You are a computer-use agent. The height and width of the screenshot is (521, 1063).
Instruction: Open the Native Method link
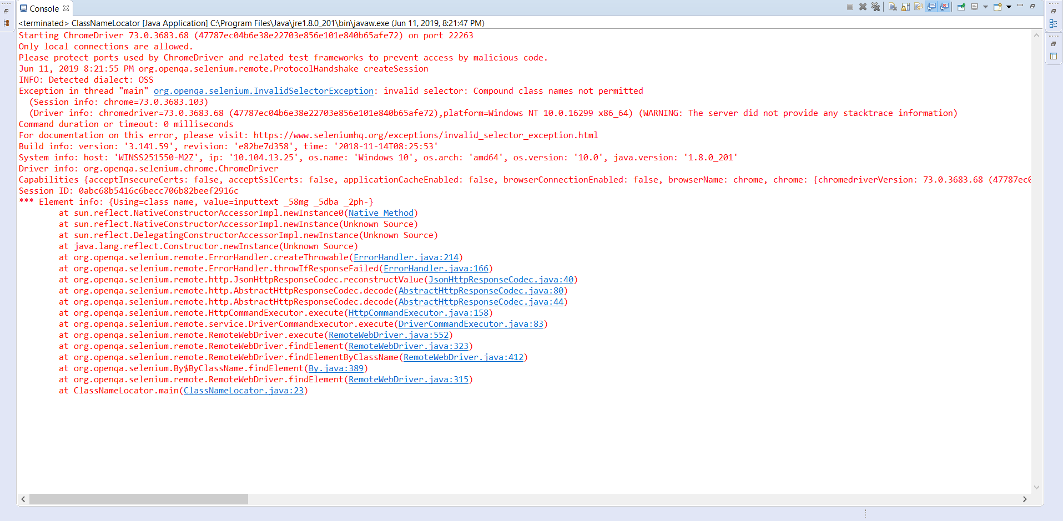tap(381, 213)
